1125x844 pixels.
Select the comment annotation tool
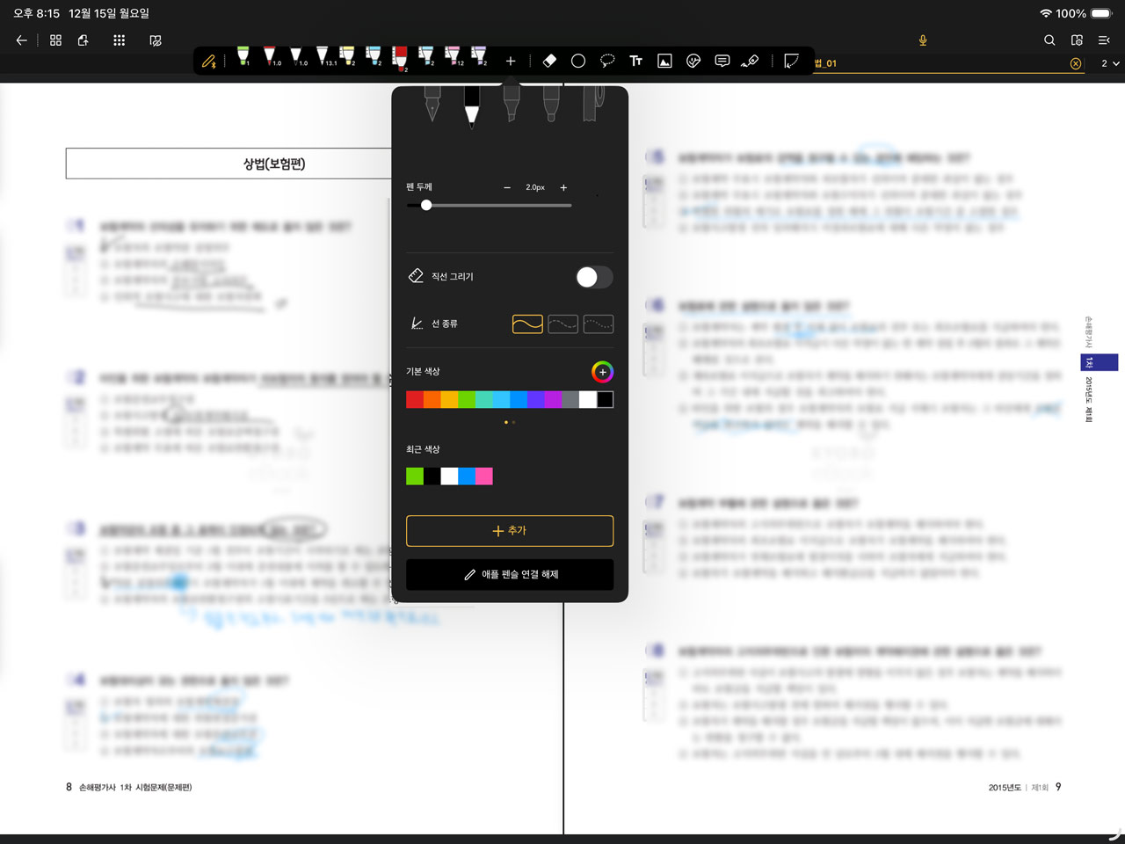tap(722, 61)
